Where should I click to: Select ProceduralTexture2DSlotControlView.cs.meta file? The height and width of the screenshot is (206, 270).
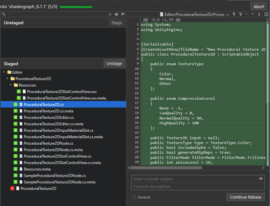pyautogui.click(x=63, y=162)
